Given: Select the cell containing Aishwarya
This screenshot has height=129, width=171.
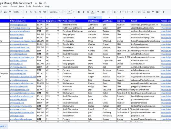Looking at the screenshot, I should click(x=95, y=25).
